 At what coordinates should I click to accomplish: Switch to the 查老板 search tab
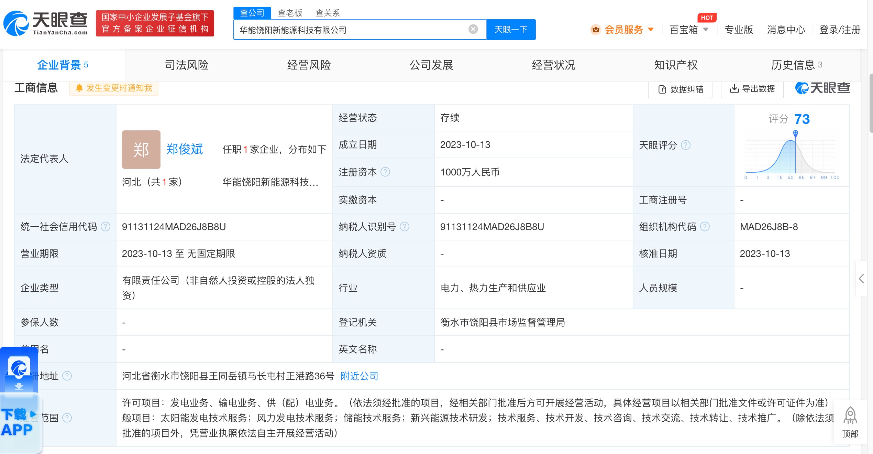[290, 13]
